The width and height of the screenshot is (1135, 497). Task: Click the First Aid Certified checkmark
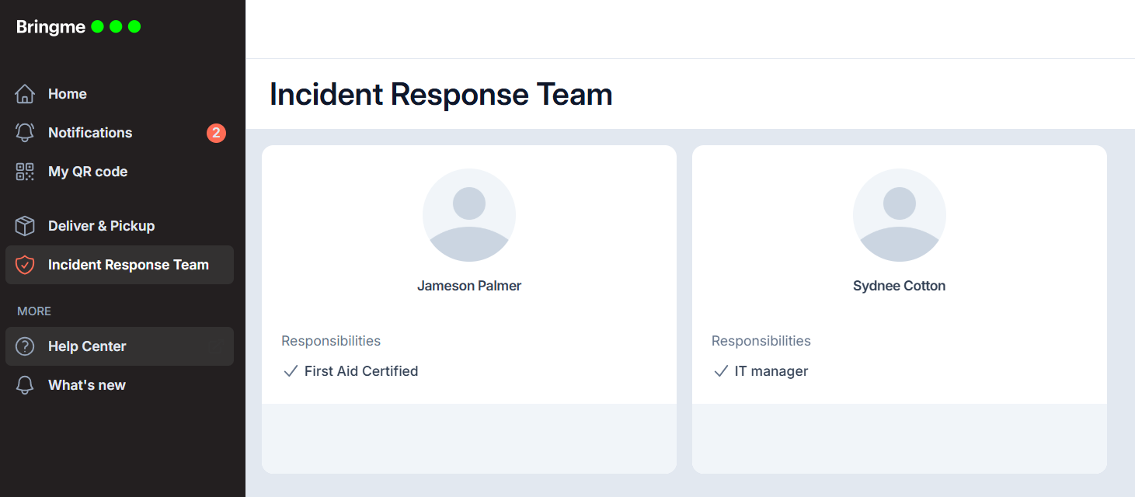[291, 371]
